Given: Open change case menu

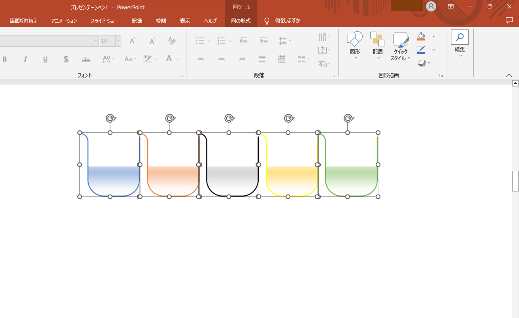Looking at the screenshot, I should [x=130, y=59].
